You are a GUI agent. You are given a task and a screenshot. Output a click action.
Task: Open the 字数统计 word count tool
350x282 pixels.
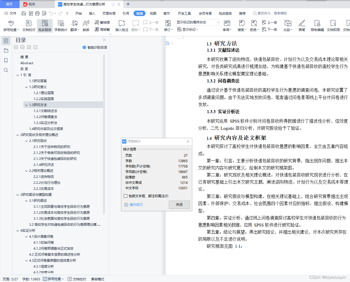[x=61, y=26]
